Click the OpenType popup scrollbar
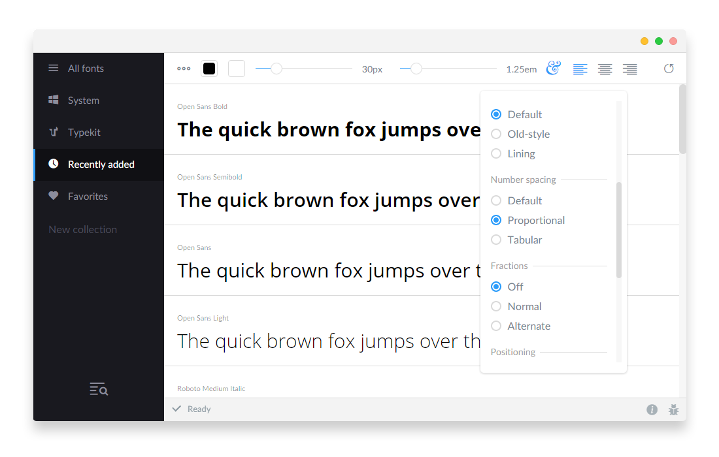This screenshot has height=457, width=719. tap(619, 230)
